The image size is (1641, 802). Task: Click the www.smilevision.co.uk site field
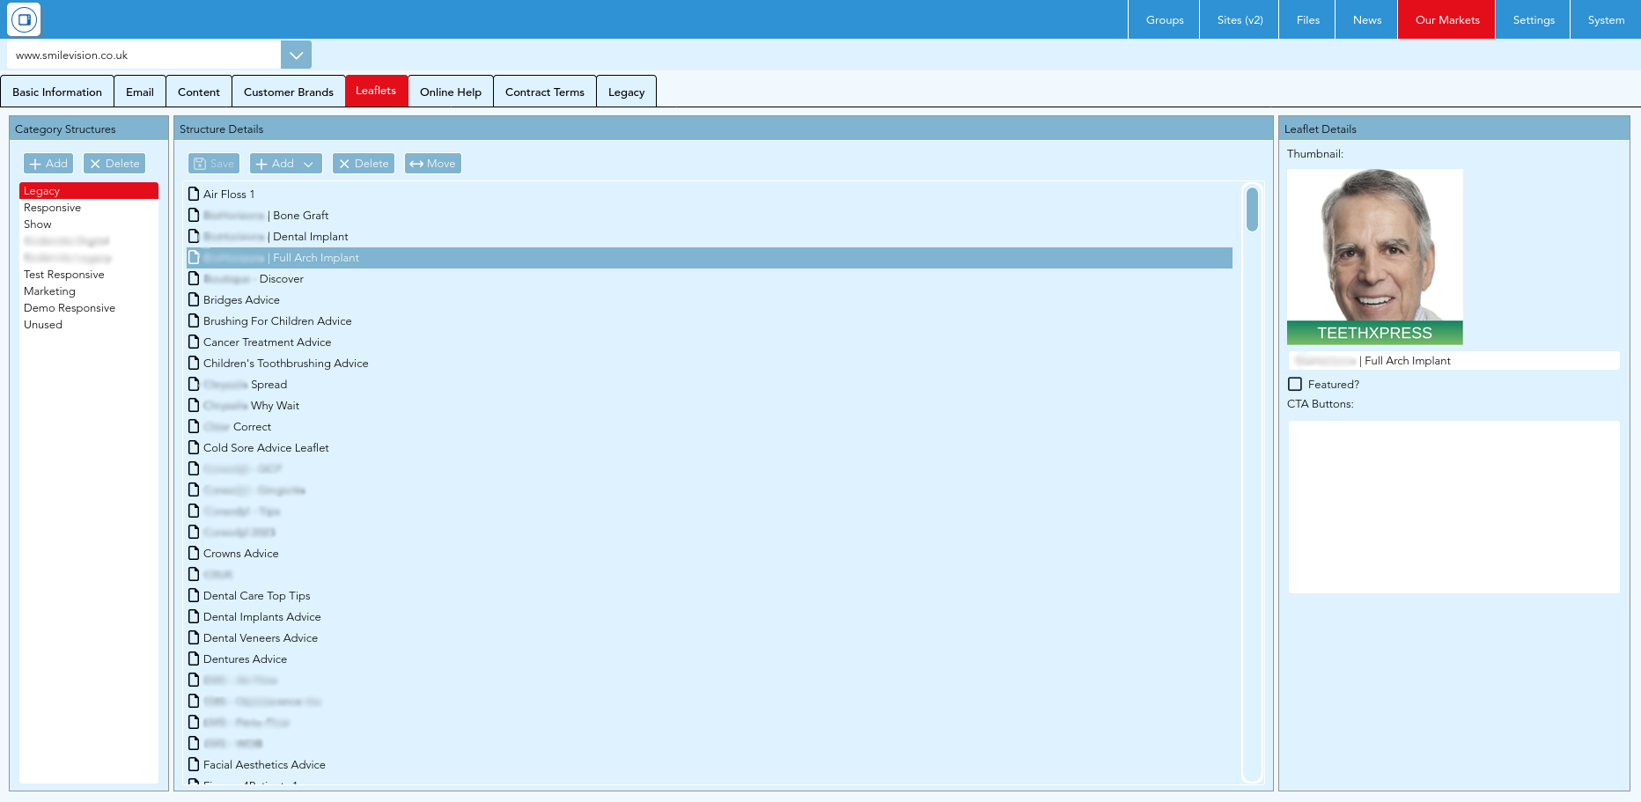(144, 55)
